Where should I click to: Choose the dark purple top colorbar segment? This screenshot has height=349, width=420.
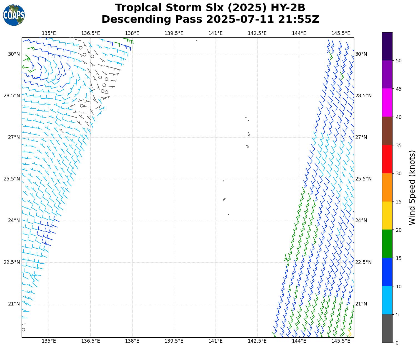[387, 46]
